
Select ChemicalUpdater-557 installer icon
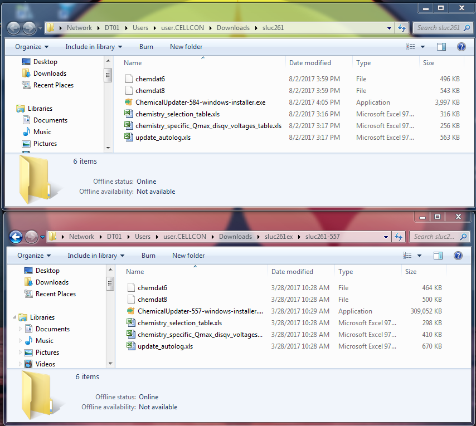tap(130, 311)
